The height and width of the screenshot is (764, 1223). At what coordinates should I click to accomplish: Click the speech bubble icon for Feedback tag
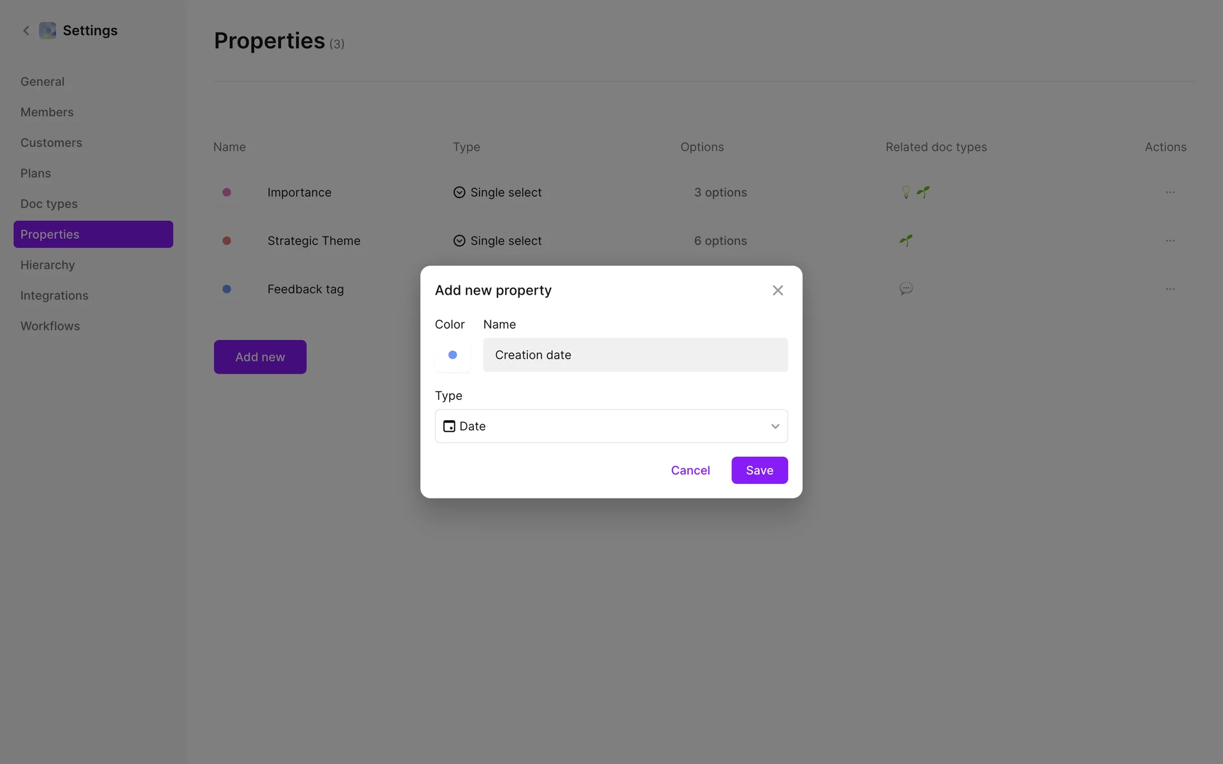906,289
